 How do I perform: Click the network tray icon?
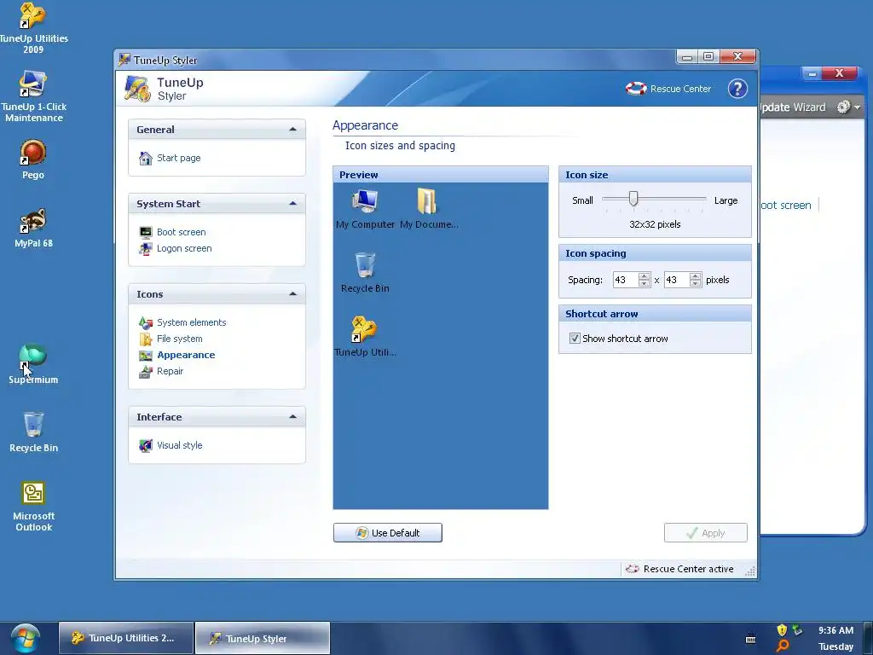[798, 630]
